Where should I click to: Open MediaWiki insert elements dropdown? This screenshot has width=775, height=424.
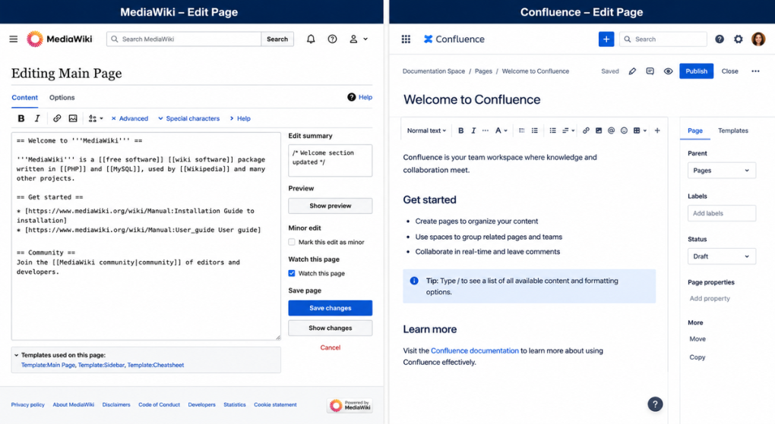point(96,118)
